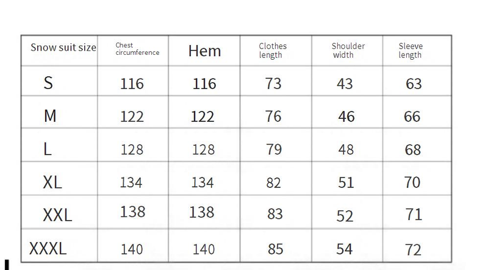This screenshot has width=488, height=270.
Task: Select the size M row label
Action: coord(50,116)
